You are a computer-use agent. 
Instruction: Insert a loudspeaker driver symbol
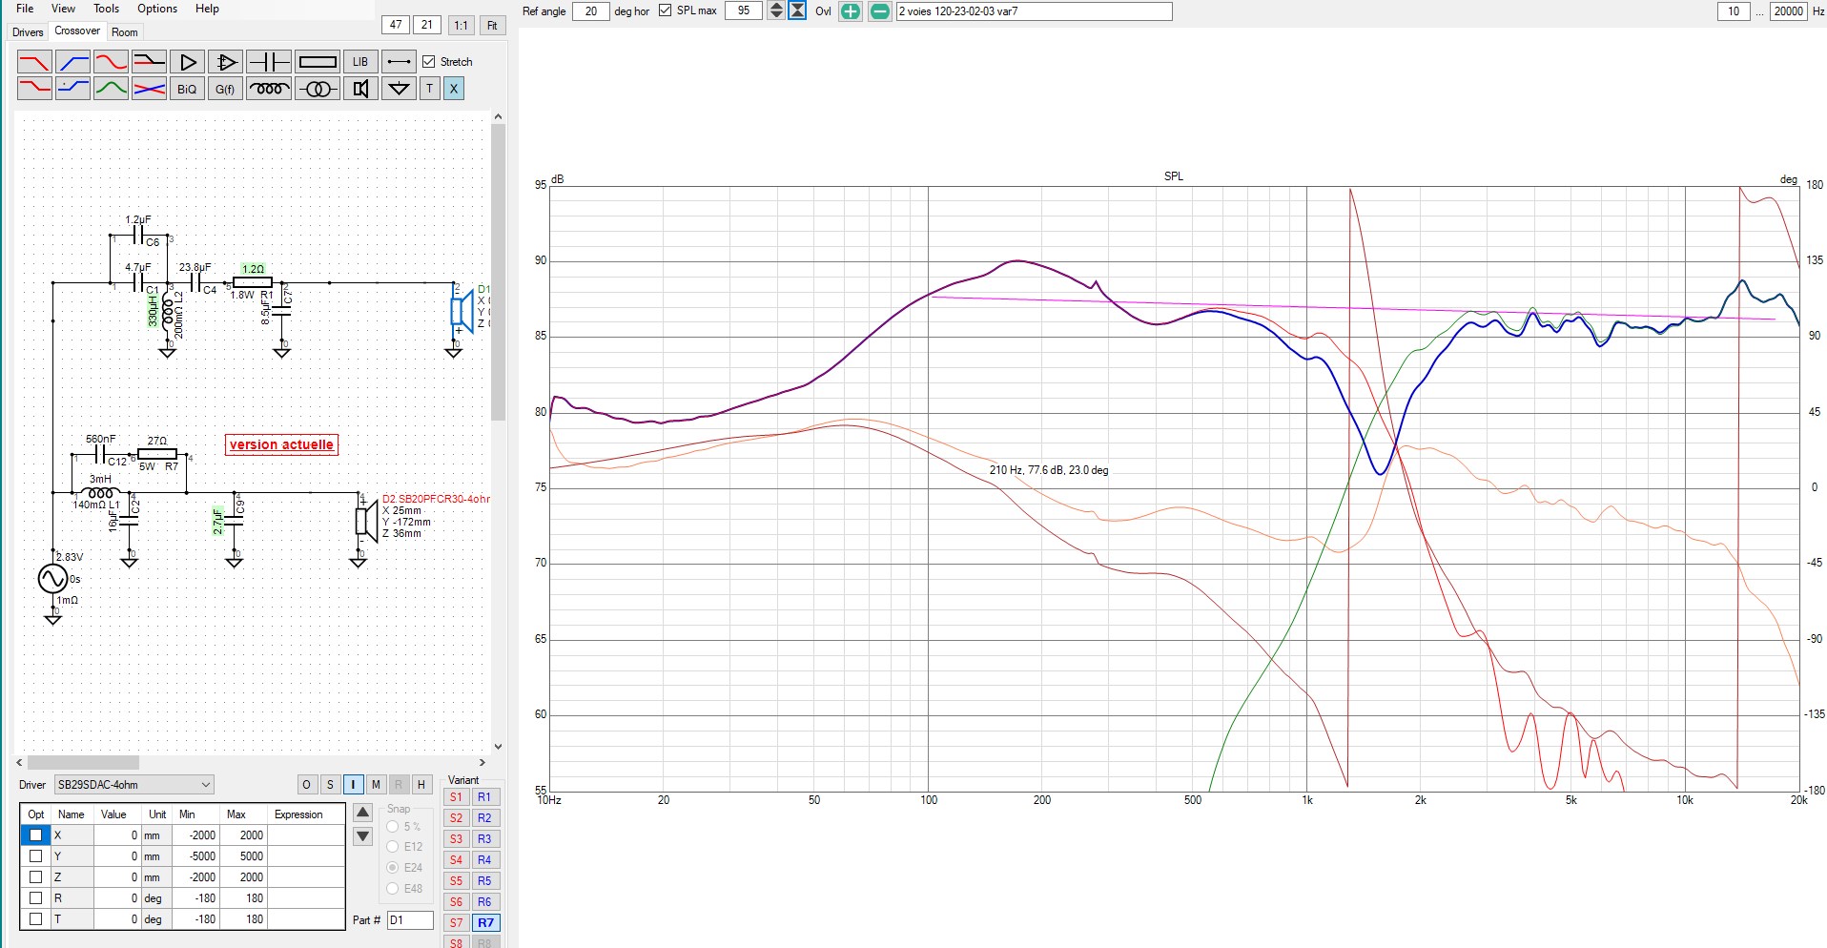[360, 89]
